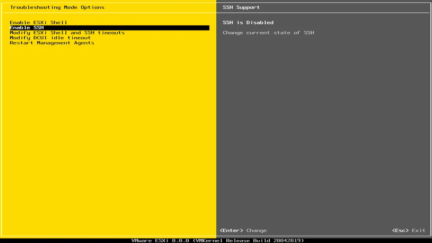Image resolution: width=432 pixels, height=243 pixels.
Task: Choose Modify DCUI idle timeout
Action: click(x=50, y=38)
